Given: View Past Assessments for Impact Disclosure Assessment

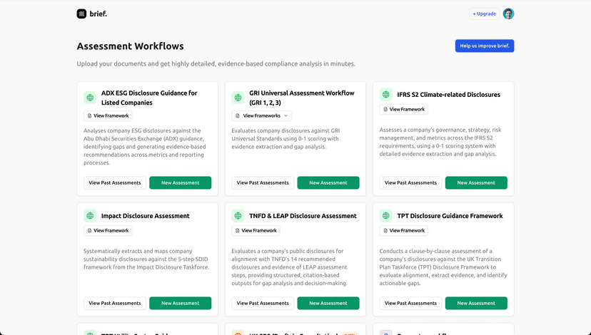Looking at the screenshot, I should coord(115,303).
